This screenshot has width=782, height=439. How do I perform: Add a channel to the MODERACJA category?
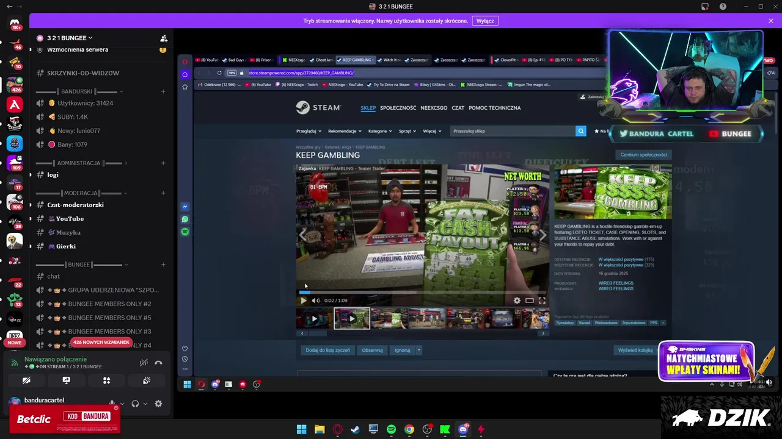tap(163, 193)
